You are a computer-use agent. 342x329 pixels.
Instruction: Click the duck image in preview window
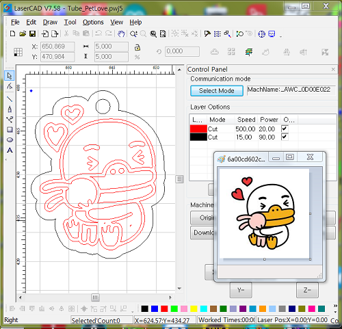pos(265,213)
